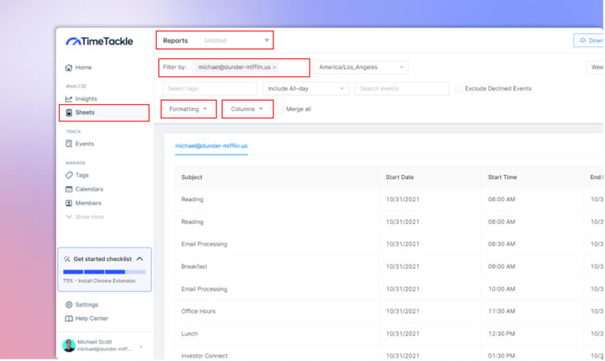Click the Breakfast row subject
The height and width of the screenshot is (361, 605).
[194, 266]
